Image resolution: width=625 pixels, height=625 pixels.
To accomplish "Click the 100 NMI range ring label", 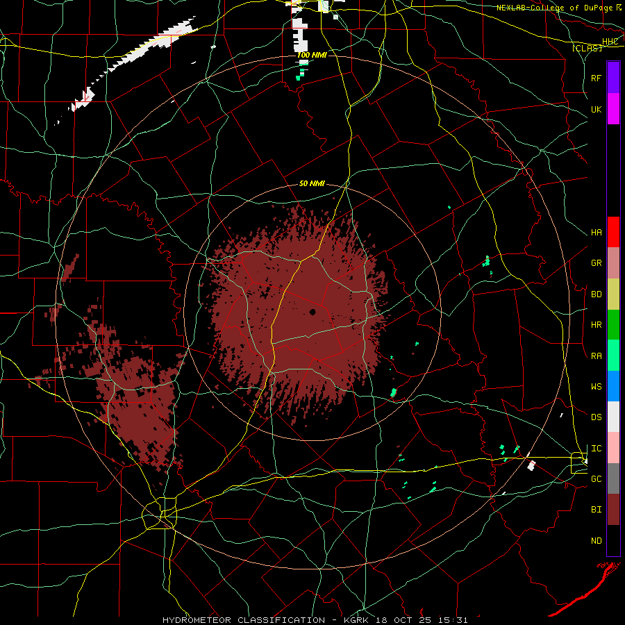I will click(312, 55).
